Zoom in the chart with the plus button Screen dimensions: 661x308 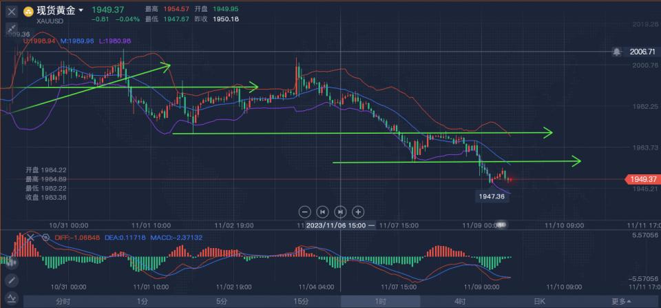pos(358,212)
